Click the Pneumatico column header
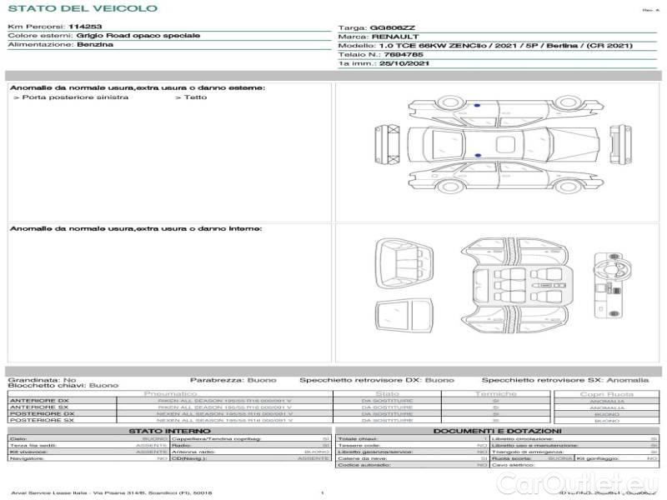 pyautogui.click(x=171, y=393)
